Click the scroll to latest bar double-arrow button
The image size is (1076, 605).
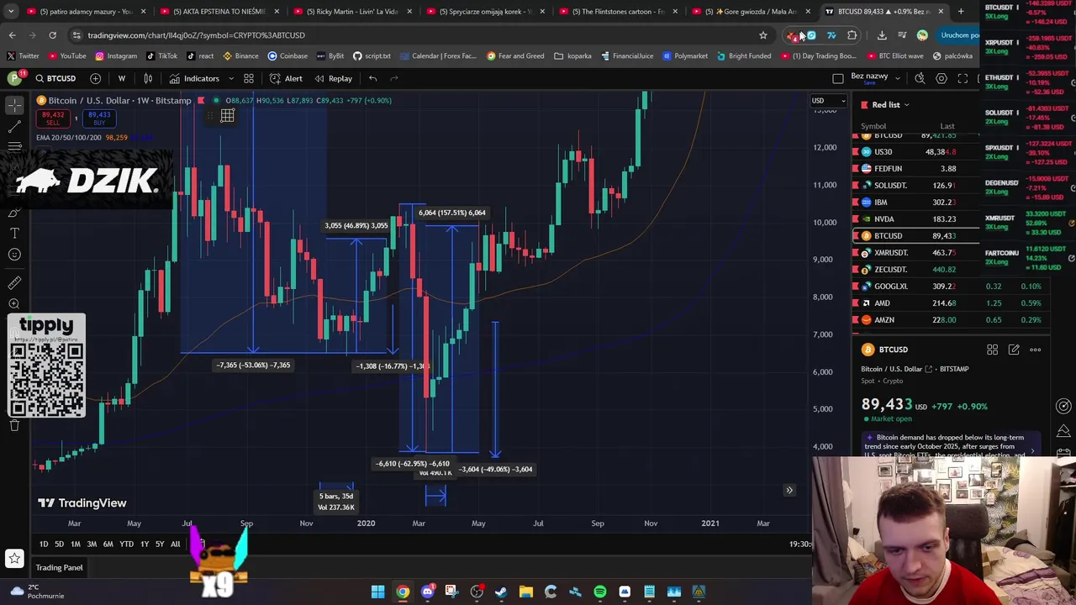(x=789, y=490)
